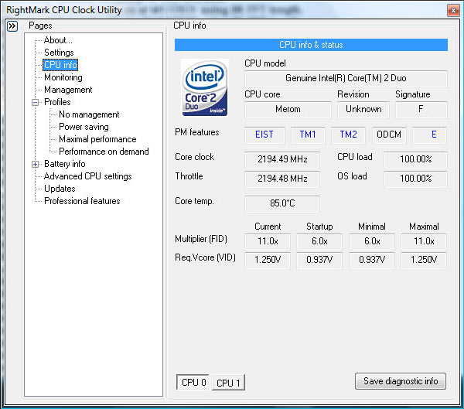The image size is (464, 409).
Task: Open the Power saving profile
Action: [84, 127]
